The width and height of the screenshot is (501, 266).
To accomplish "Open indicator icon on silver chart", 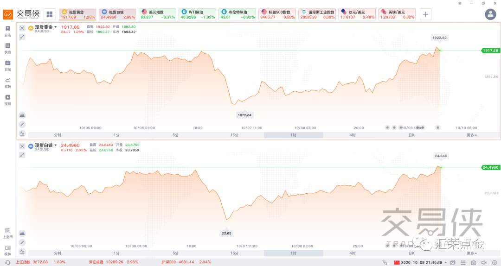I will 22,251.
